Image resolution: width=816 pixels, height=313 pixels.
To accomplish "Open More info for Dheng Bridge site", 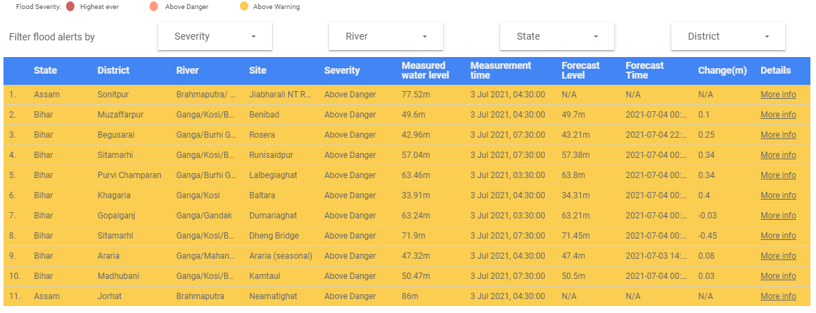I will tap(778, 236).
